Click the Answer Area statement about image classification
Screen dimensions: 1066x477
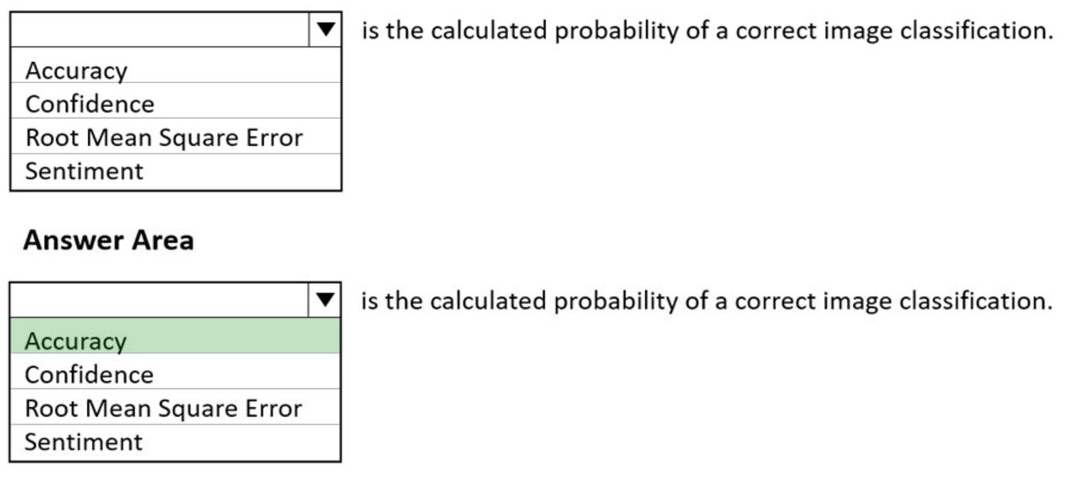point(707,301)
